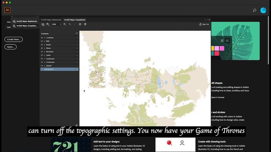Open options dots for Locations layer
271x152 pixels.
click(x=77, y=38)
